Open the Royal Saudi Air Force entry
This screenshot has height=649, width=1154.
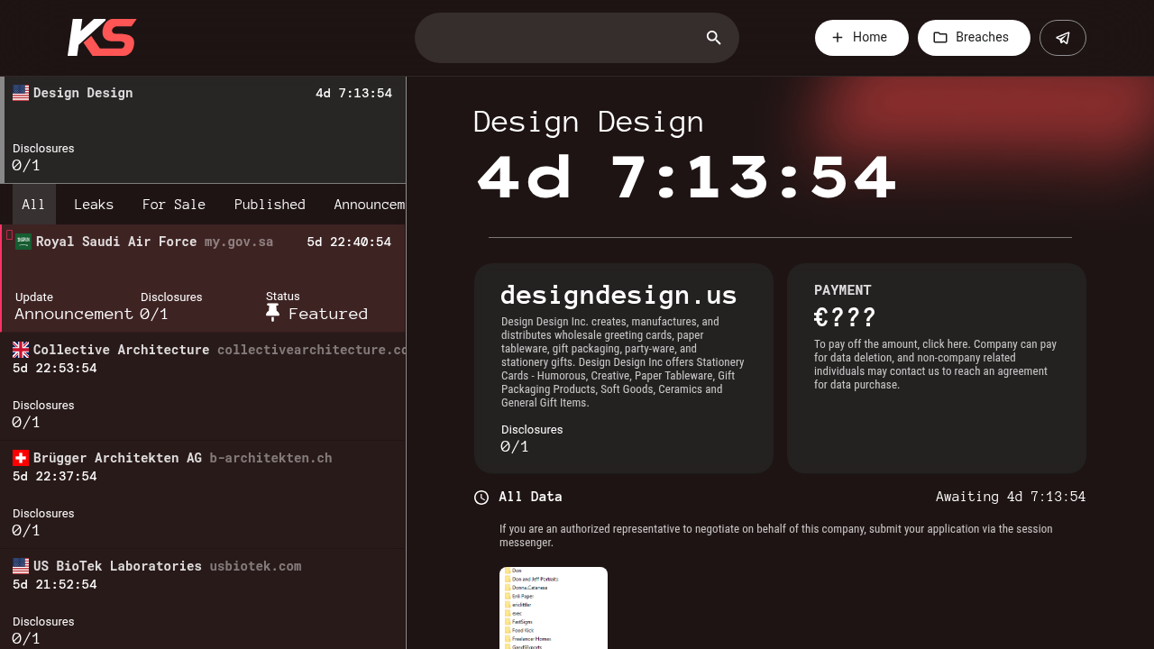204,279
